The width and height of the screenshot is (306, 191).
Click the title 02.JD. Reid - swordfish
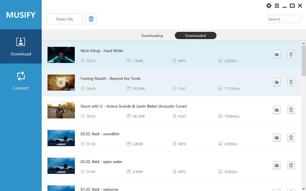tap(100, 134)
